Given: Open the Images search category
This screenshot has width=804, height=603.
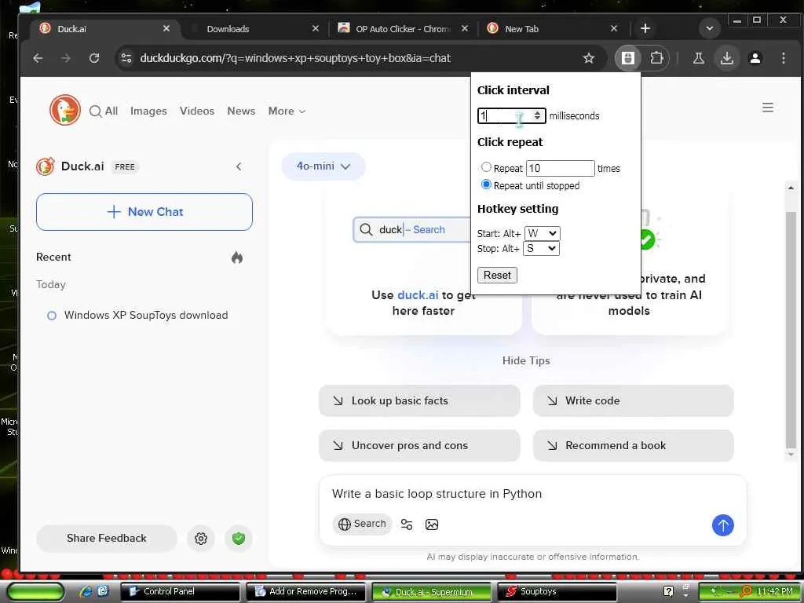Looking at the screenshot, I should pos(148,111).
